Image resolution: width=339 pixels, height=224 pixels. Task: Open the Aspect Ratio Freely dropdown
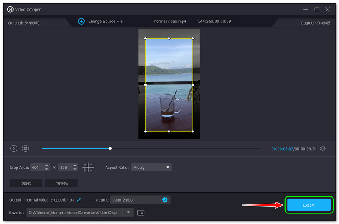(x=151, y=168)
